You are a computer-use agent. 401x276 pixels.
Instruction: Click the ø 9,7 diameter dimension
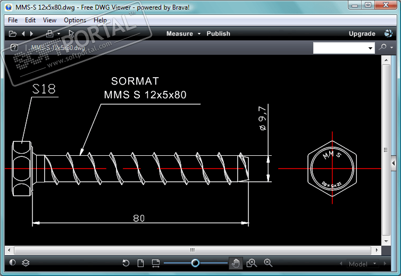click(x=262, y=119)
